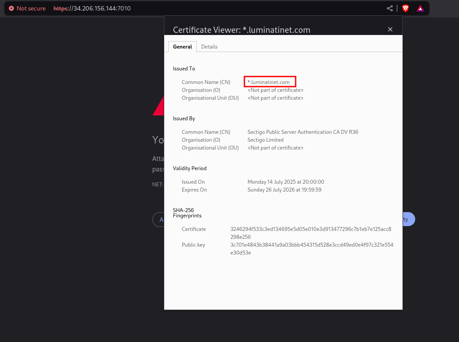Click the Sectigo Public Server Authentication CA text
Screen dimensions: 459x342
coord(303,132)
